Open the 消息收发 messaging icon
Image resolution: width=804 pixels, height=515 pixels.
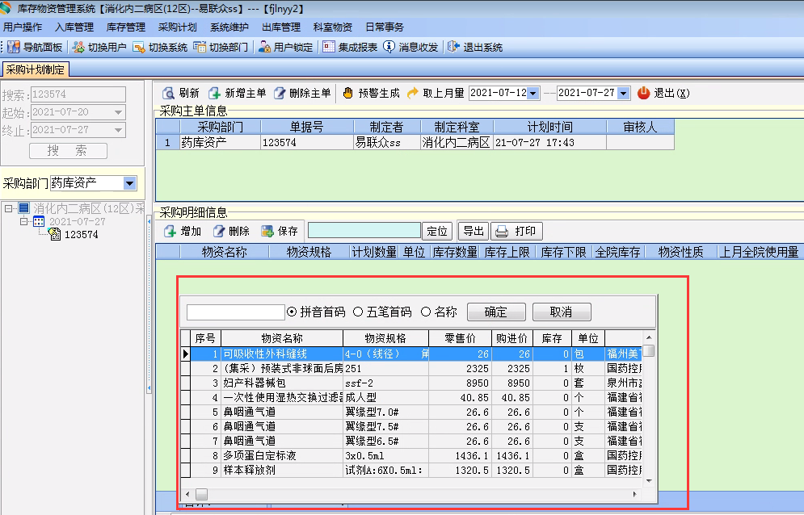(x=389, y=47)
